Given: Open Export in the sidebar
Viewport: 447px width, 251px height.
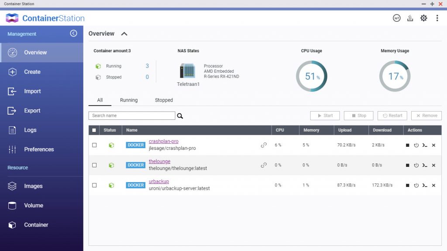Looking at the screenshot, I should coord(41,110).
